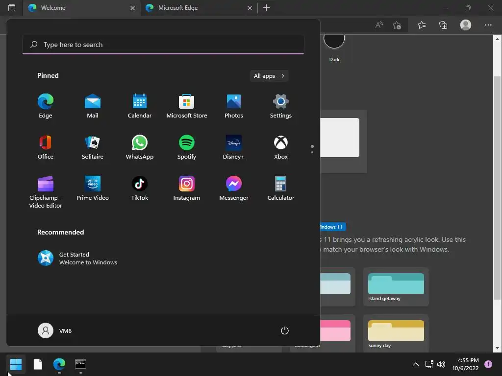Open Spotify
The width and height of the screenshot is (502, 376).
tap(187, 147)
